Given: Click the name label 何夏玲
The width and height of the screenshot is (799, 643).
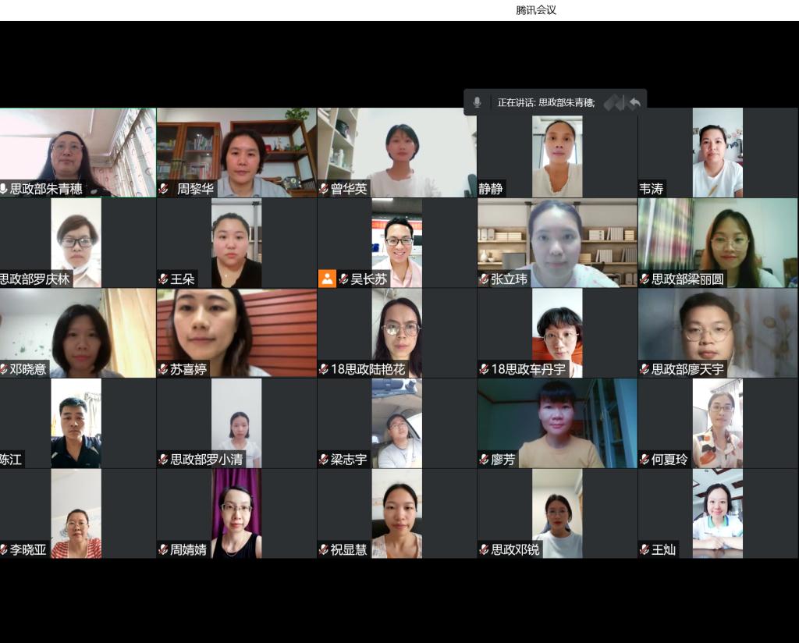Looking at the screenshot, I should [669, 460].
